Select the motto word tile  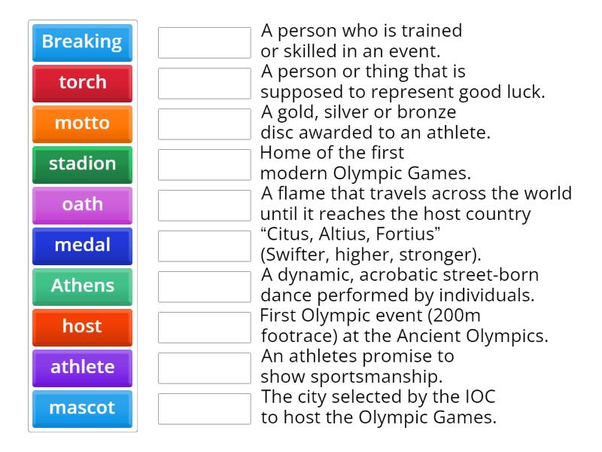click(x=82, y=124)
